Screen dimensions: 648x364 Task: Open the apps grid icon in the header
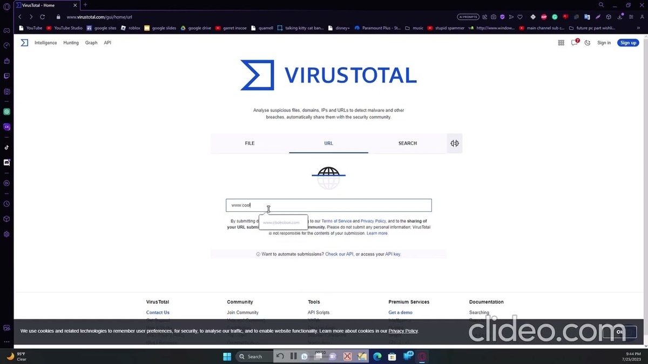561,43
